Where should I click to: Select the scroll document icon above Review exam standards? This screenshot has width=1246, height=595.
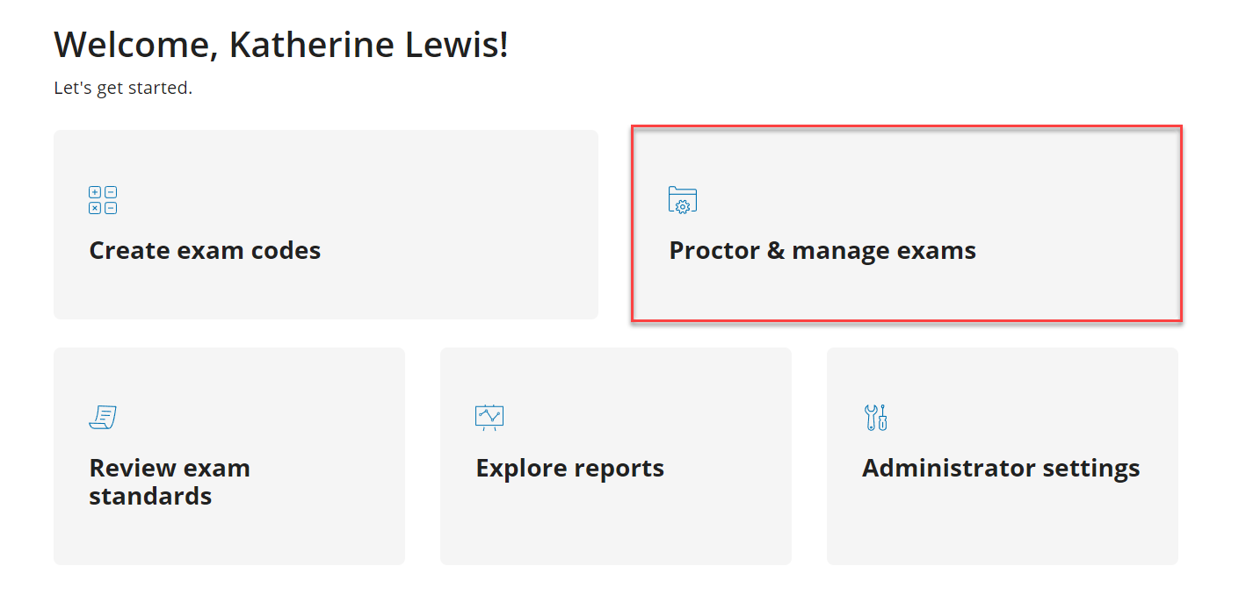pos(103,417)
